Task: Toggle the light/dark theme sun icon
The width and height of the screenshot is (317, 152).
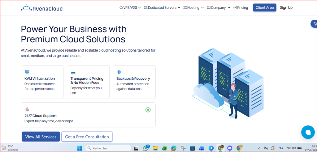Action: click(315, 24)
